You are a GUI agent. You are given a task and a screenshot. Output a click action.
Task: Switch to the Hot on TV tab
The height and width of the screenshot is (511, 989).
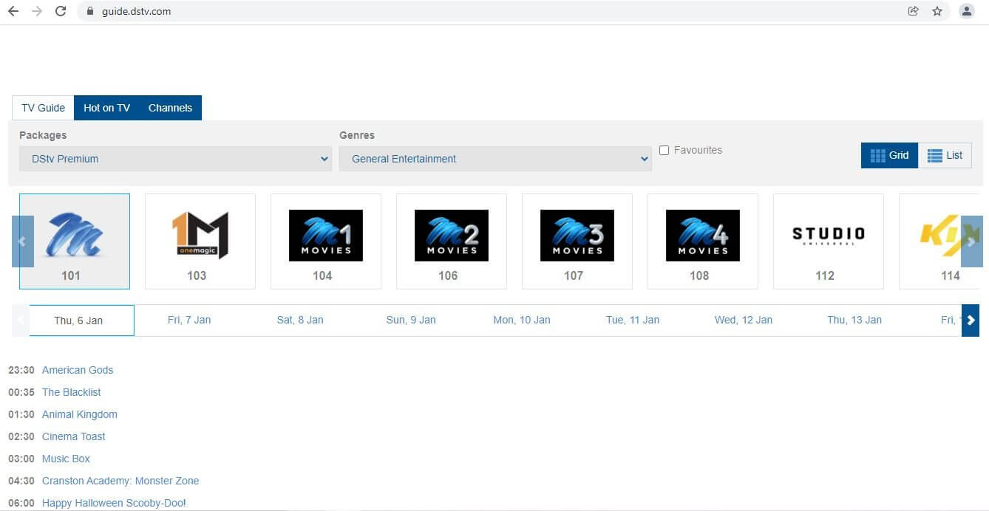point(106,108)
